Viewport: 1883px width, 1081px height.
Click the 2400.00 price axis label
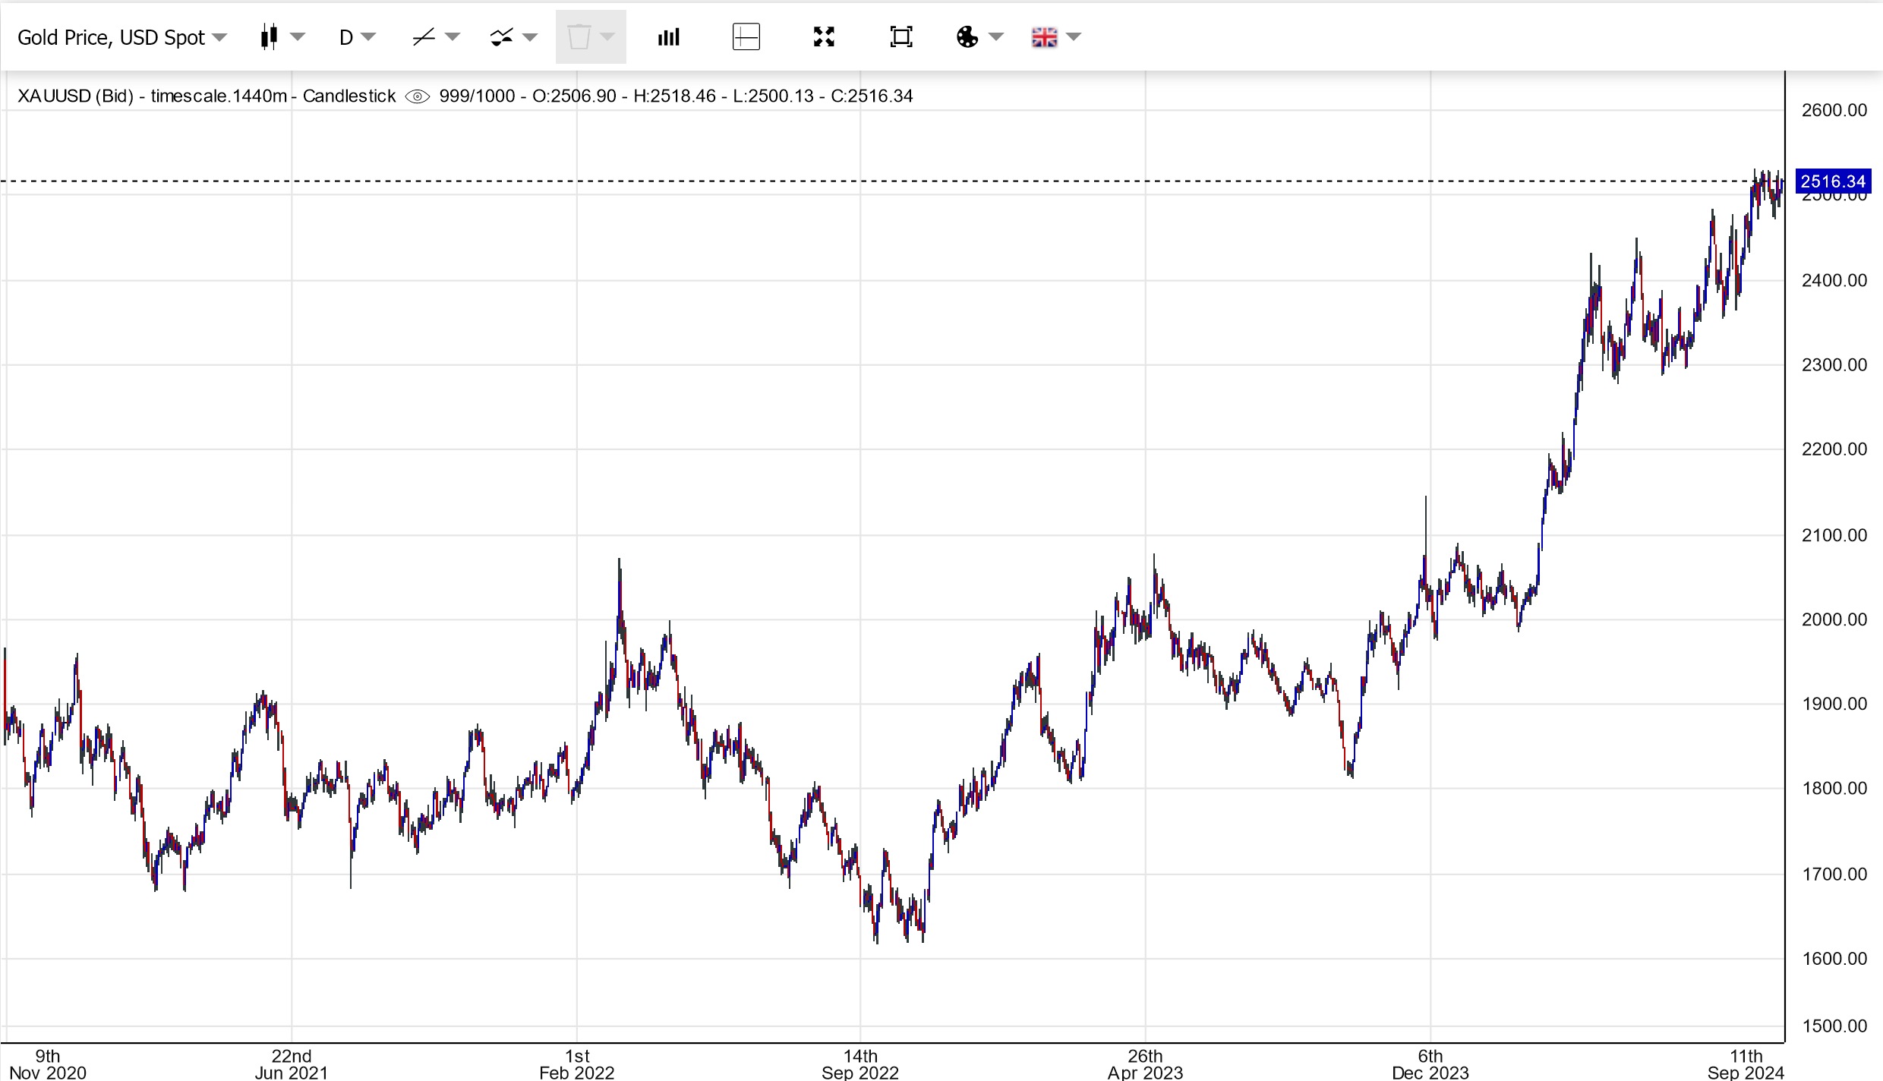1834,280
